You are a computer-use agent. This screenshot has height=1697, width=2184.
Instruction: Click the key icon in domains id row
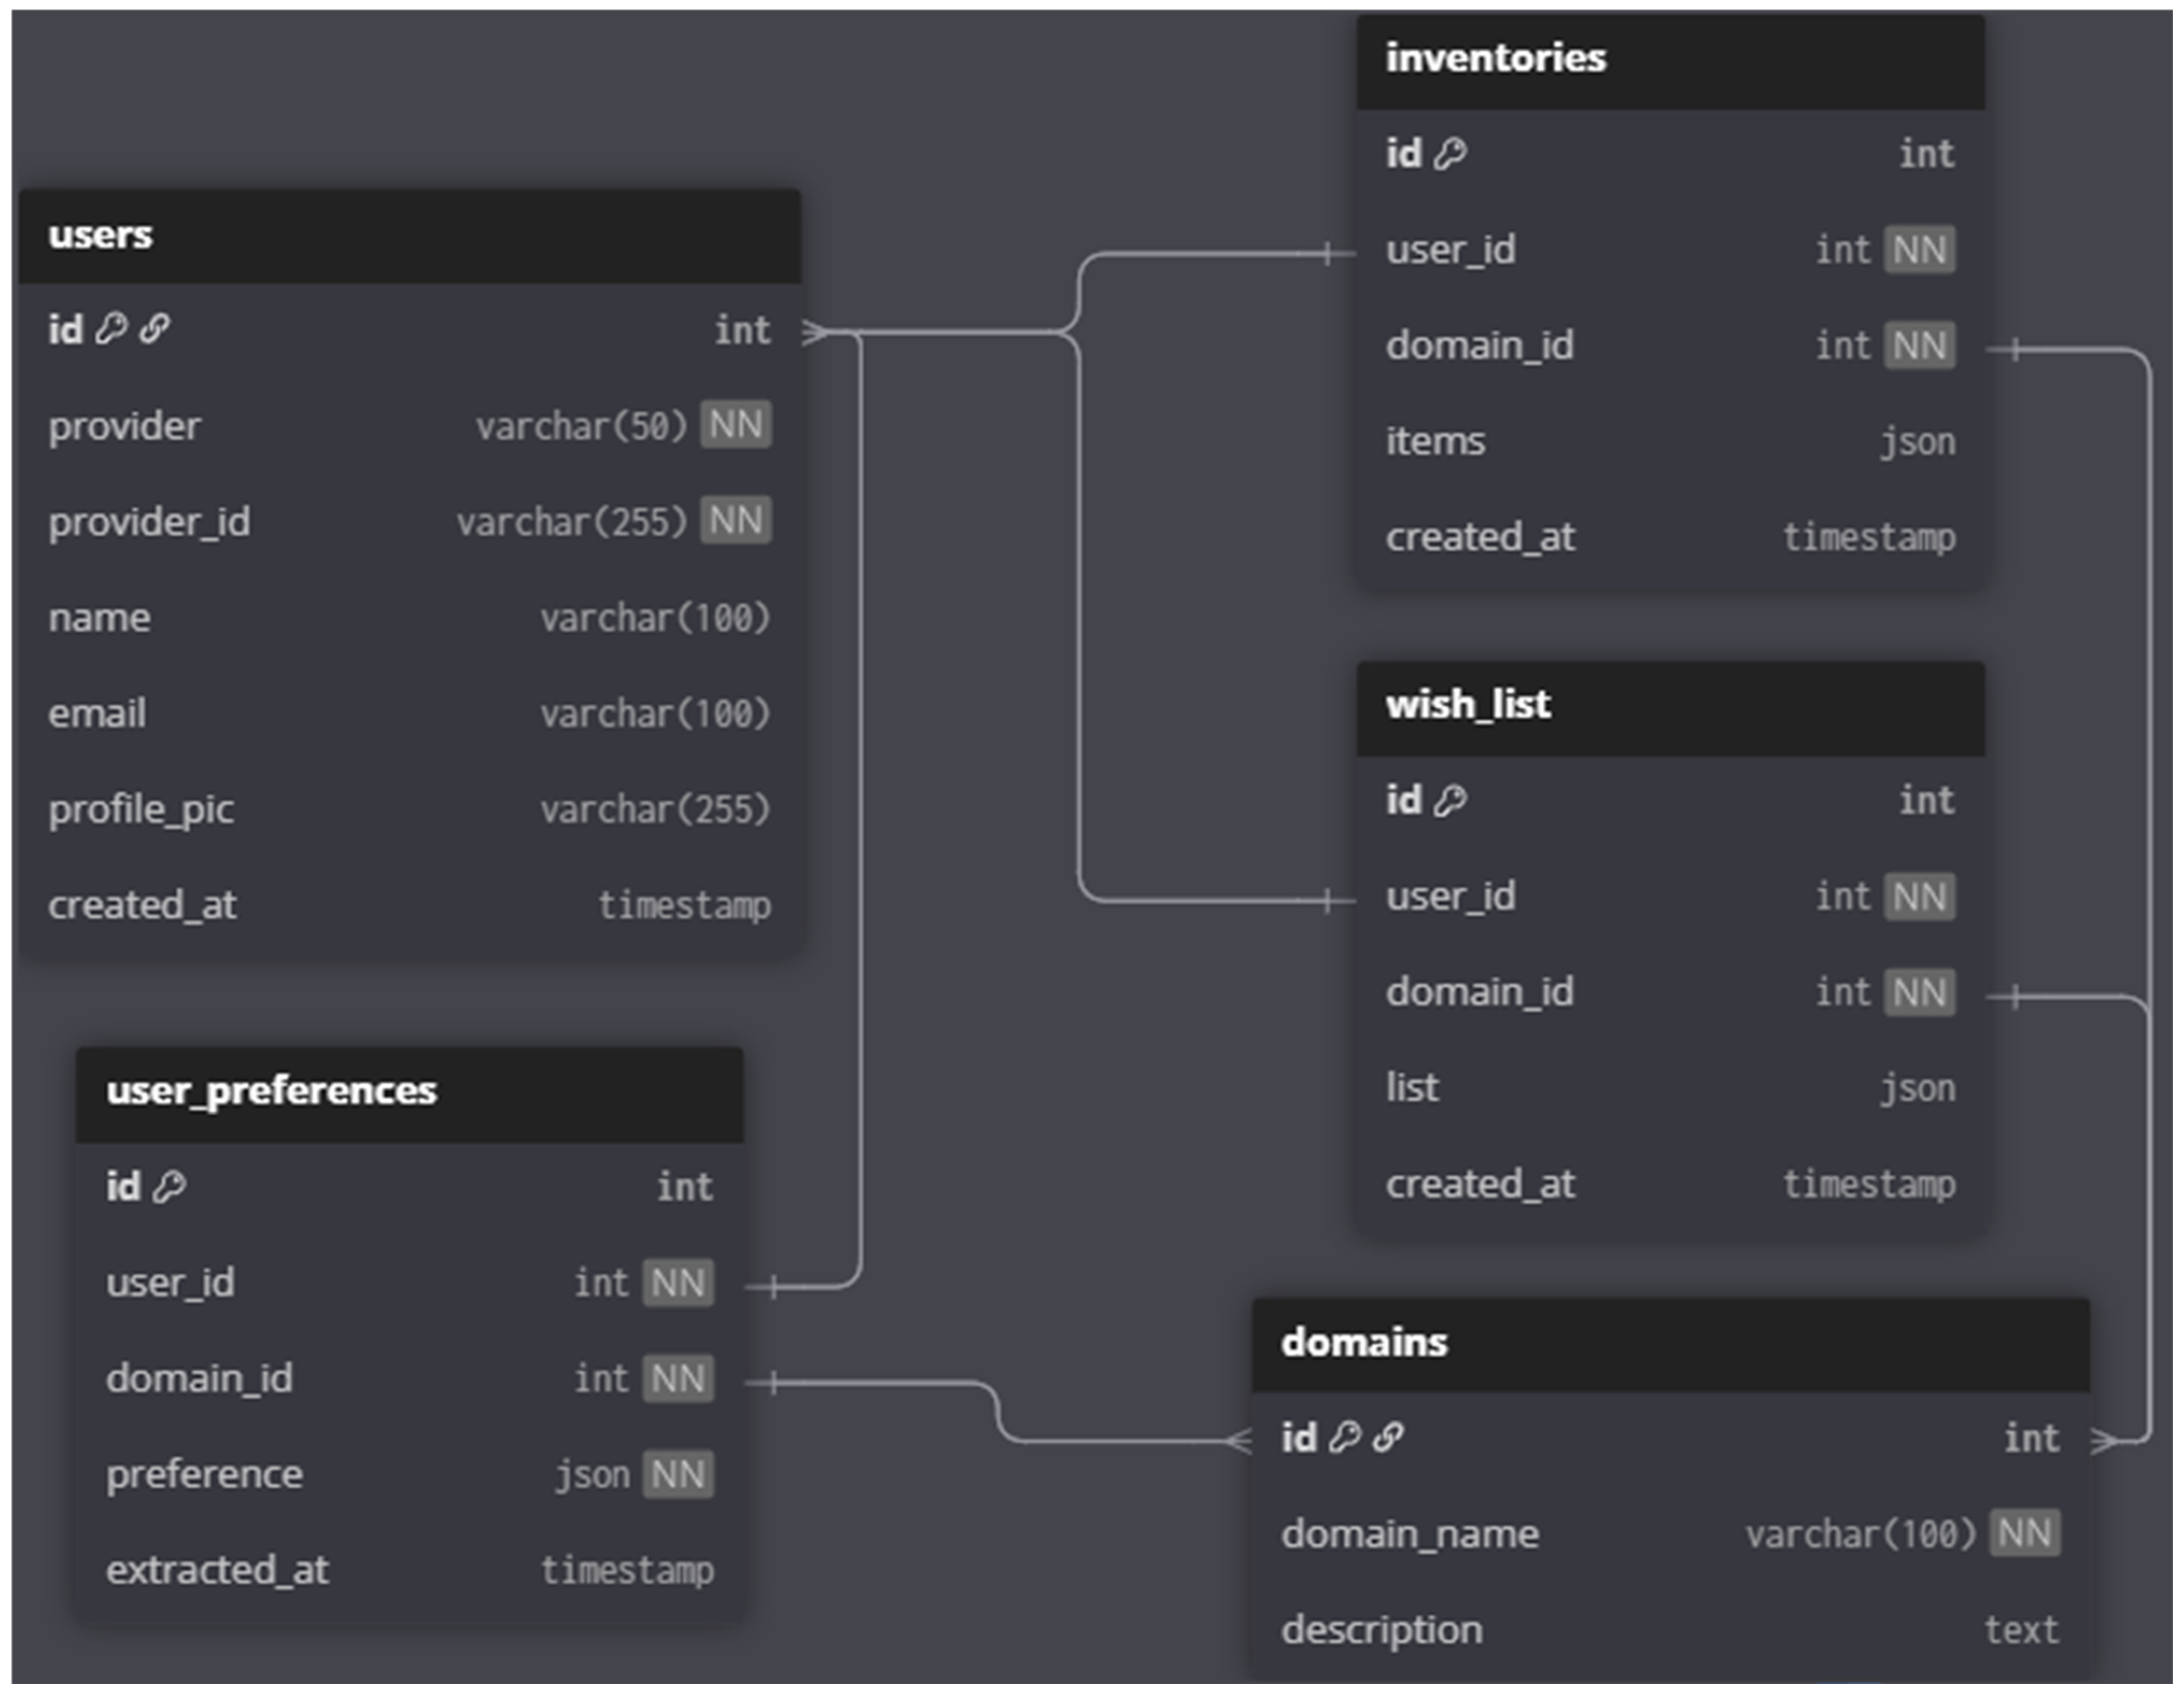[x=1345, y=1437]
